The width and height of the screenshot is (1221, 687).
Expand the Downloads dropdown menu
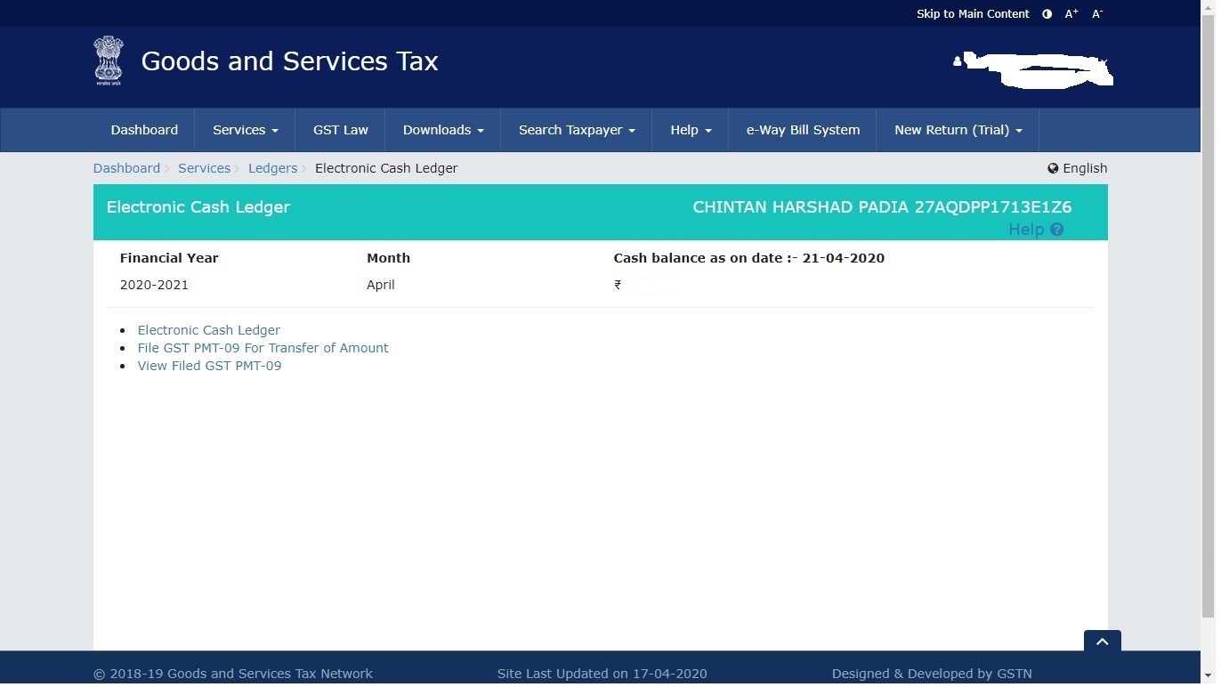click(443, 130)
